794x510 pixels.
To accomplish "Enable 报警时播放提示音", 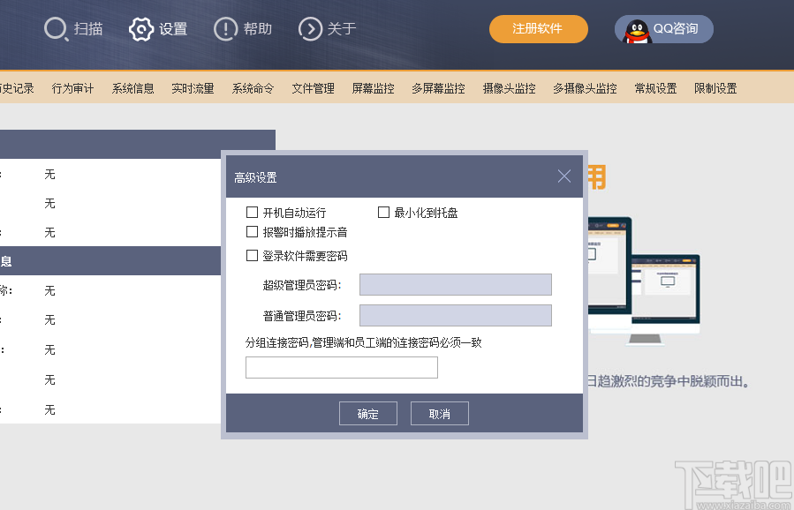I will [253, 231].
